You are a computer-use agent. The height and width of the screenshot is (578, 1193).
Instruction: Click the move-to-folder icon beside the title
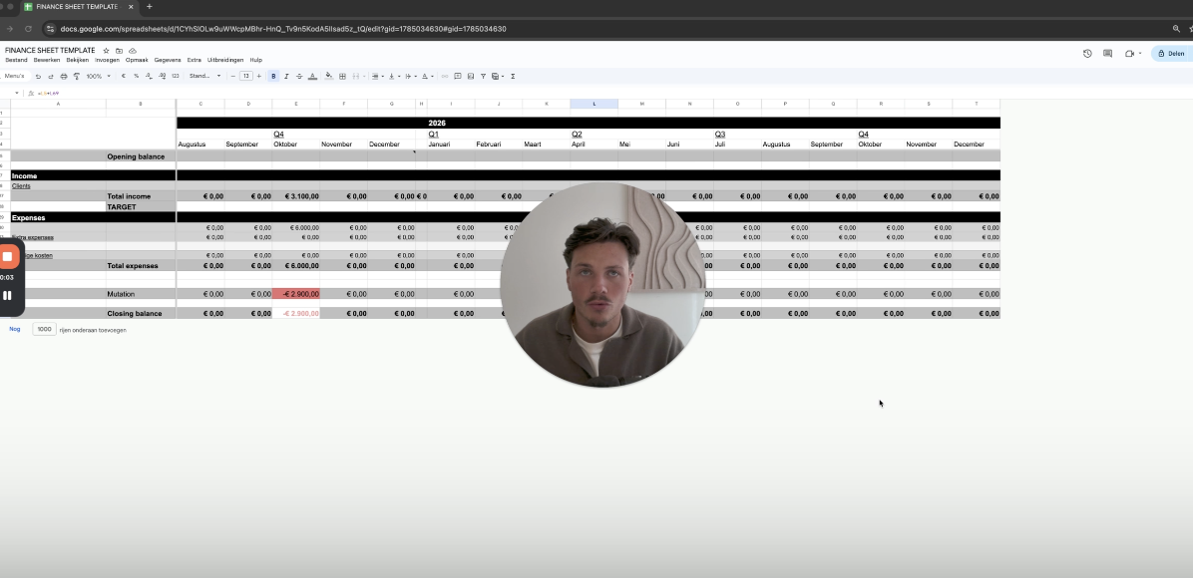click(x=120, y=50)
